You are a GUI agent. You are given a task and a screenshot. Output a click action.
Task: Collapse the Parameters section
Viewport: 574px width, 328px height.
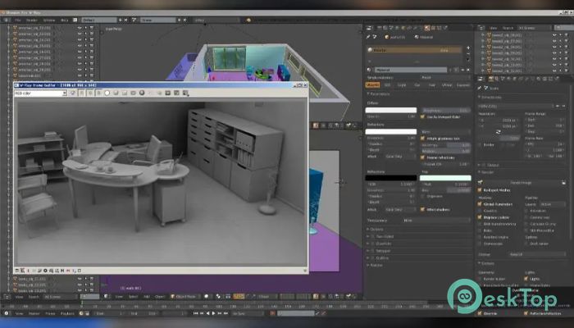tap(379, 94)
